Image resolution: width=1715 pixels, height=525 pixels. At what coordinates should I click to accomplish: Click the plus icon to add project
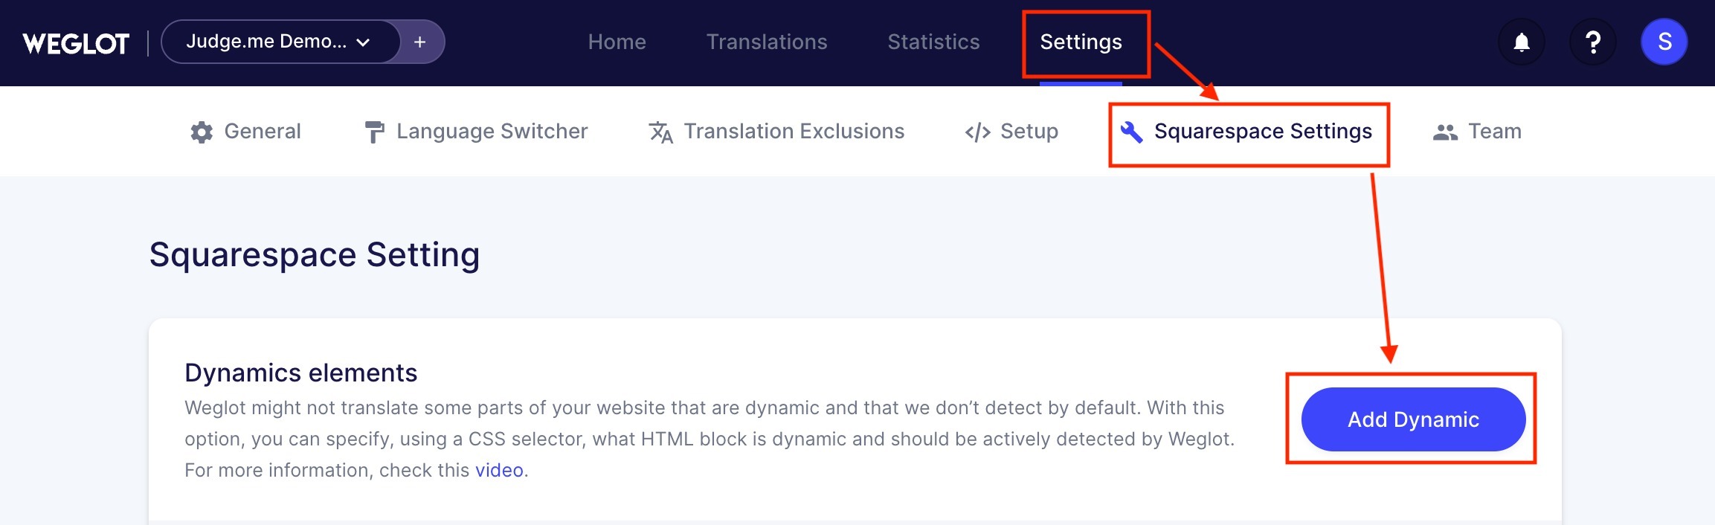[x=420, y=42]
